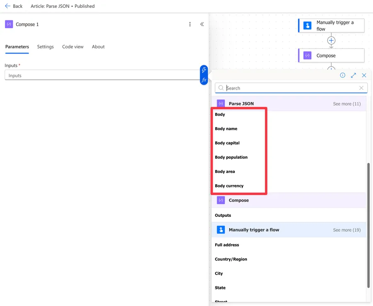
Task: Close the dynamic content popup
Action: [364, 75]
